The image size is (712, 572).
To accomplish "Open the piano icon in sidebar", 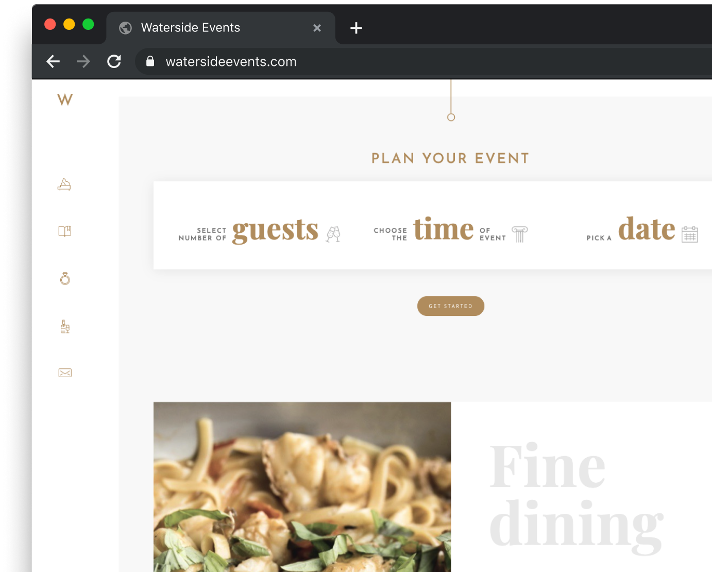I will tap(64, 184).
